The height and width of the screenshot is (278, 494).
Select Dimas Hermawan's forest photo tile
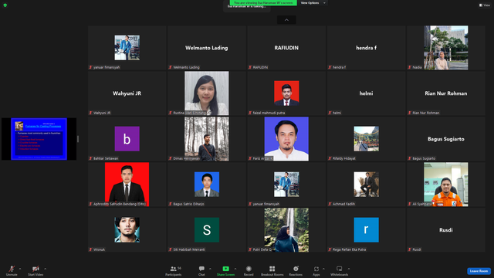tap(207, 139)
